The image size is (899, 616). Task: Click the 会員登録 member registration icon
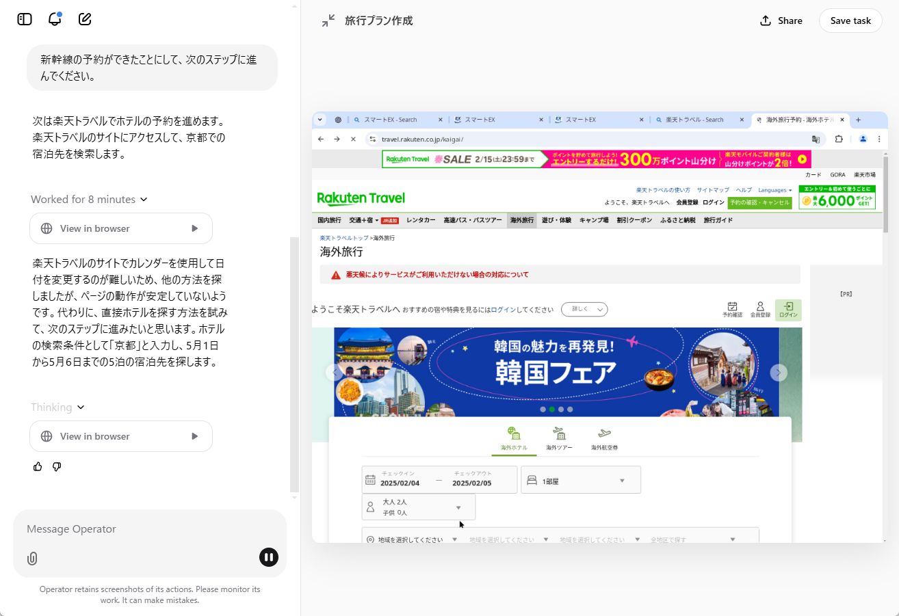[760, 308]
